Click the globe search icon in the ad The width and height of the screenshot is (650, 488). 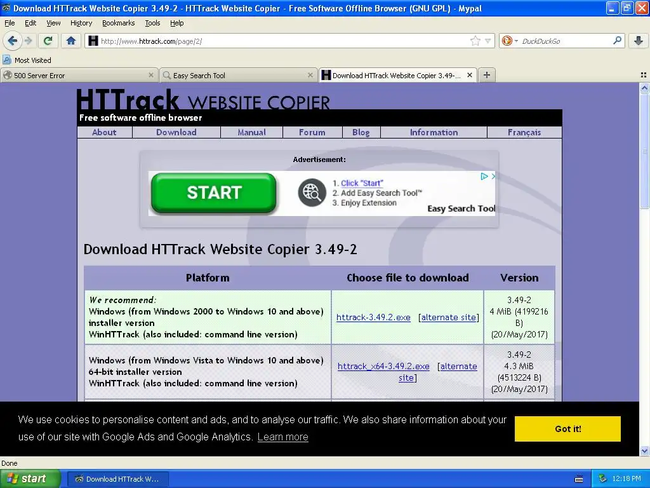(312, 193)
